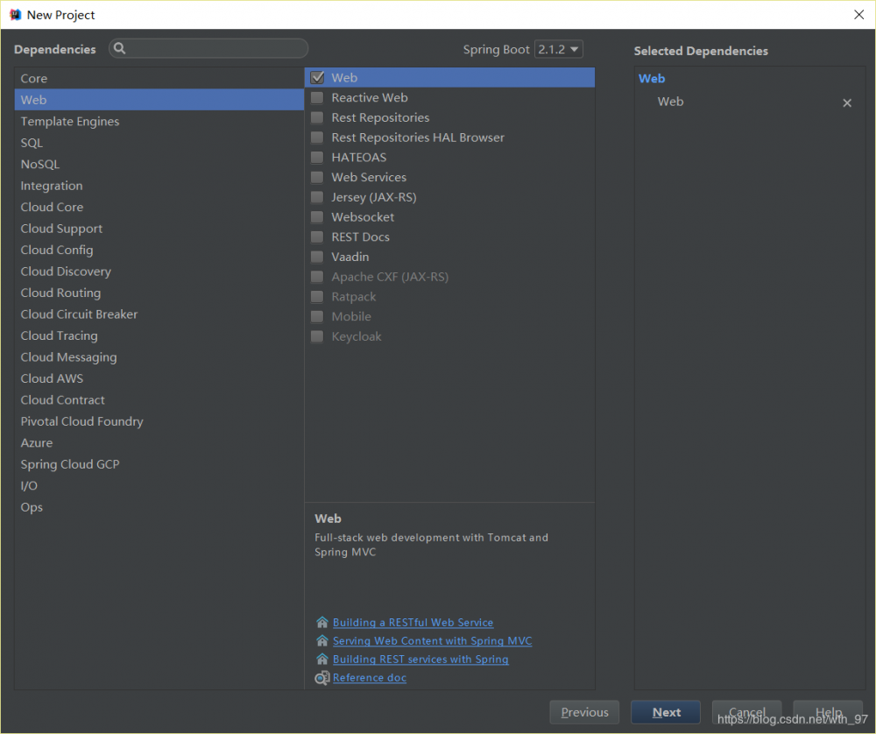The image size is (876, 734).
Task: Click home icon beside Building a RESTful Web Service
Action: pyautogui.click(x=321, y=622)
